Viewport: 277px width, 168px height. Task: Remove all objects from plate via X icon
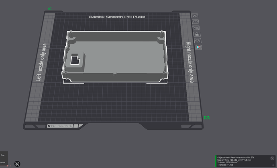click(195, 16)
